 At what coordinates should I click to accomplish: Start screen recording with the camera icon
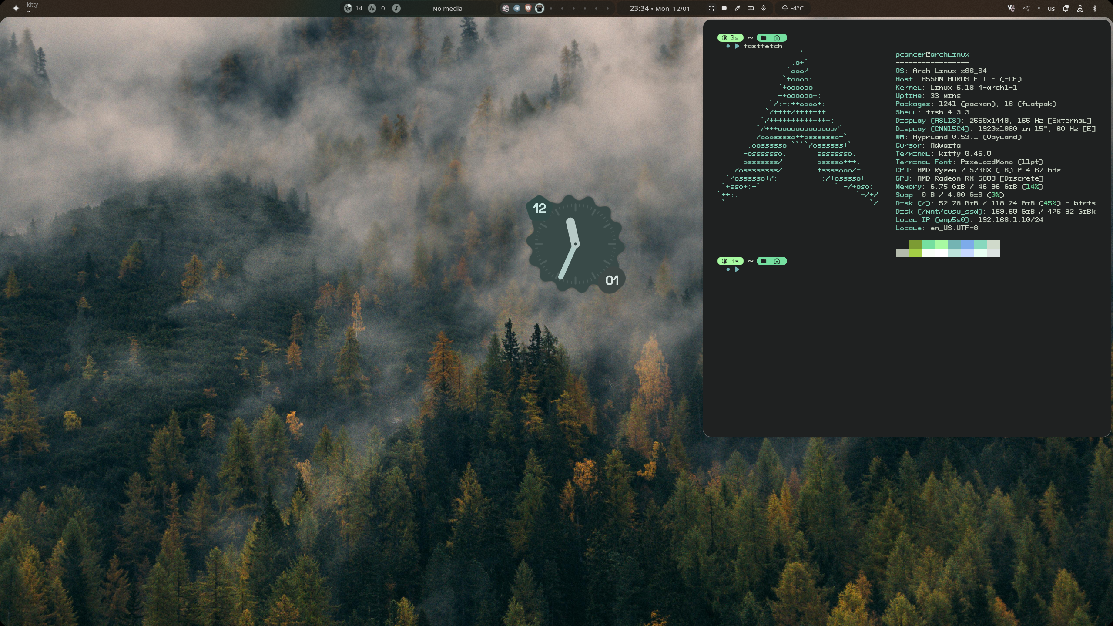pos(724,8)
